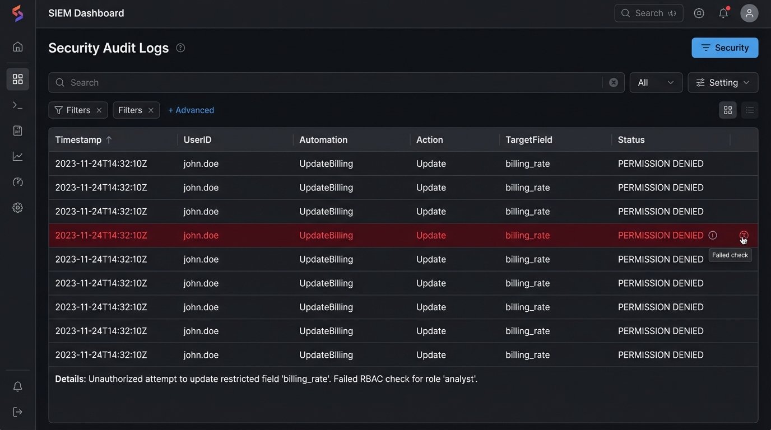Clear the search field with the X control
The height and width of the screenshot is (430, 771).
click(x=614, y=82)
